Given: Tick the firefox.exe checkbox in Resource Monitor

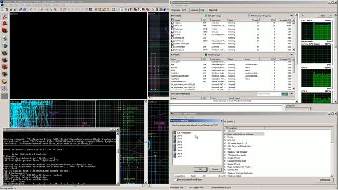Looking at the screenshot, I should 172,28.
